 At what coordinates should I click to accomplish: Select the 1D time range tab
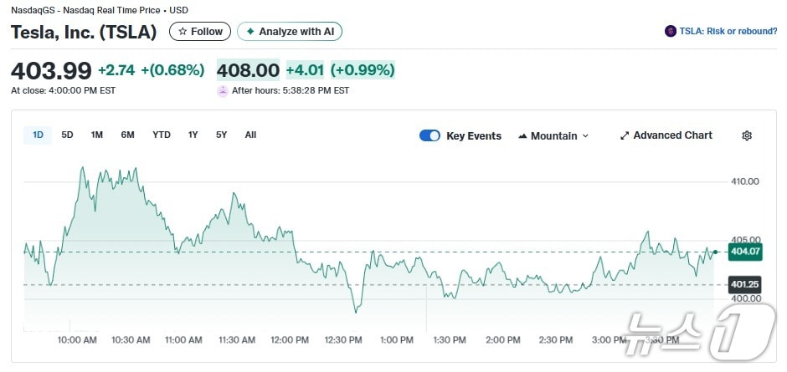coord(38,135)
